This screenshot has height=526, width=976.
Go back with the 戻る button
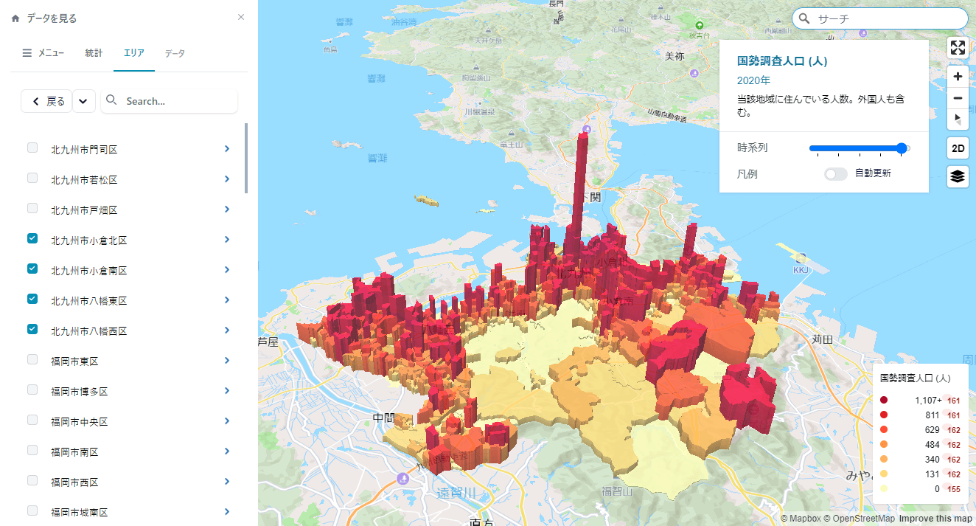pos(46,101)
